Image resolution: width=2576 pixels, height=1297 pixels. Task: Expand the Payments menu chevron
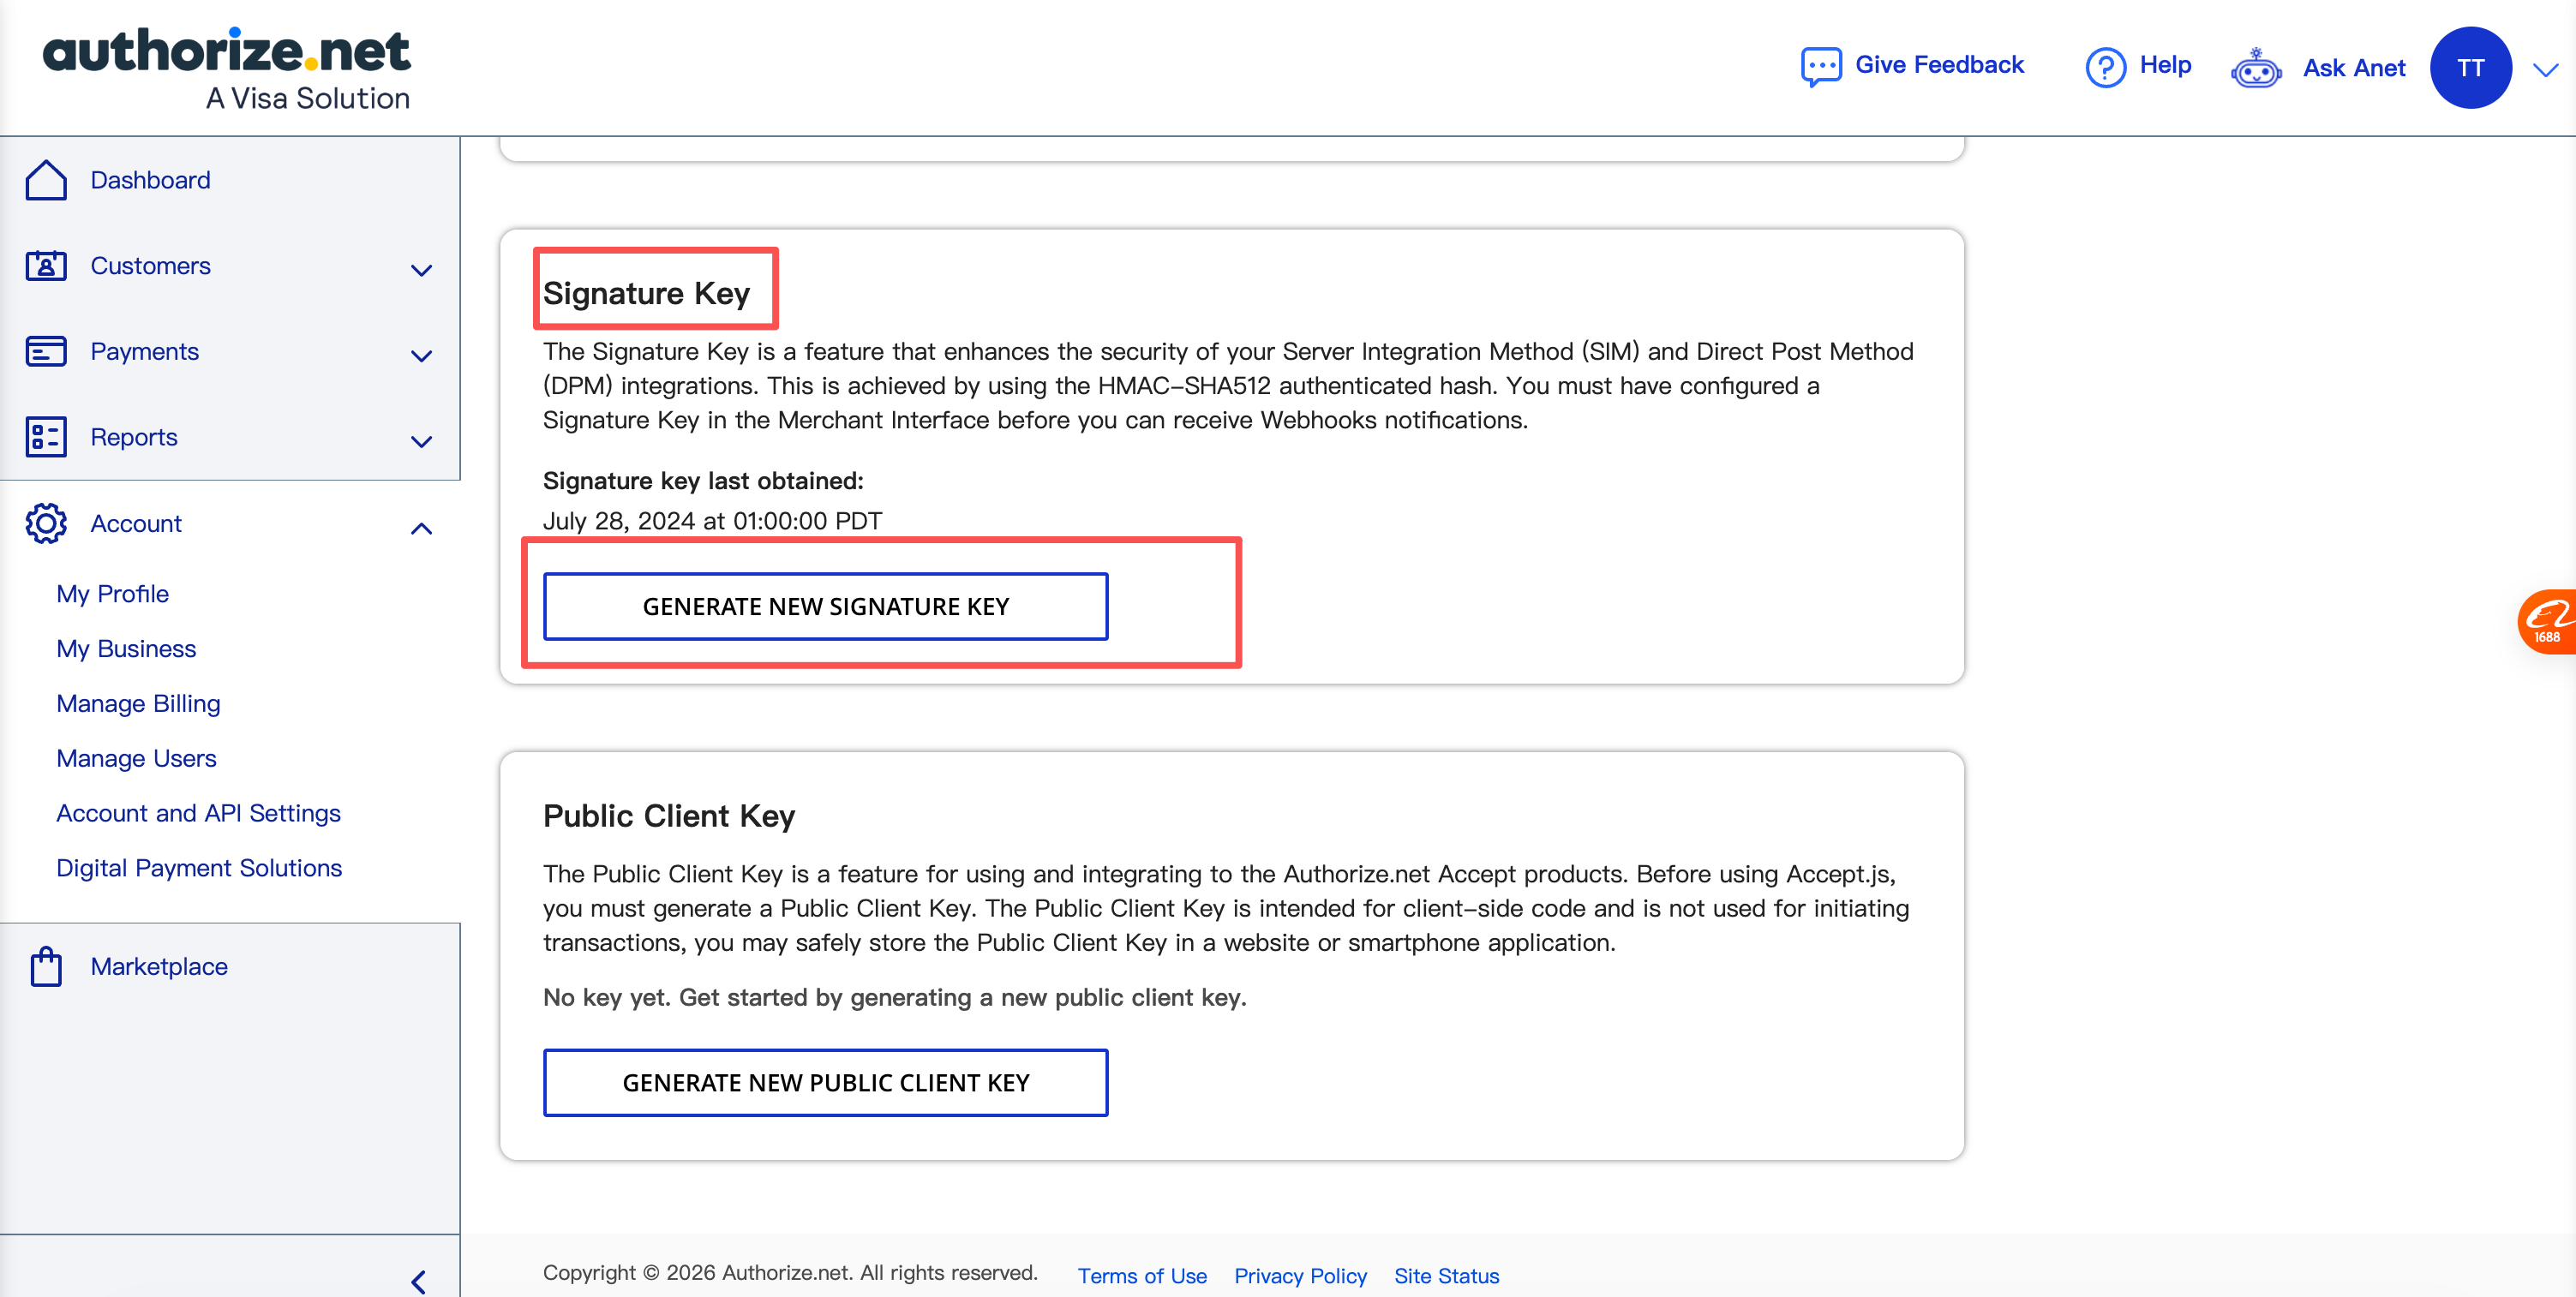422,356
